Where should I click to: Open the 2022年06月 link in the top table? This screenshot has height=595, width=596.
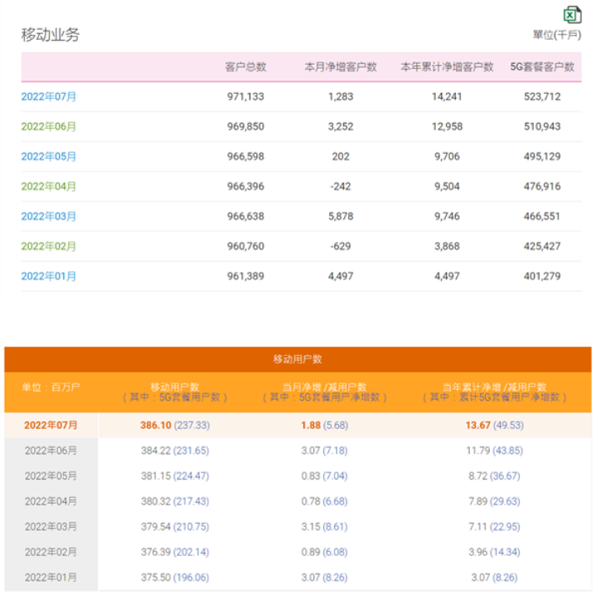(49, 127)
